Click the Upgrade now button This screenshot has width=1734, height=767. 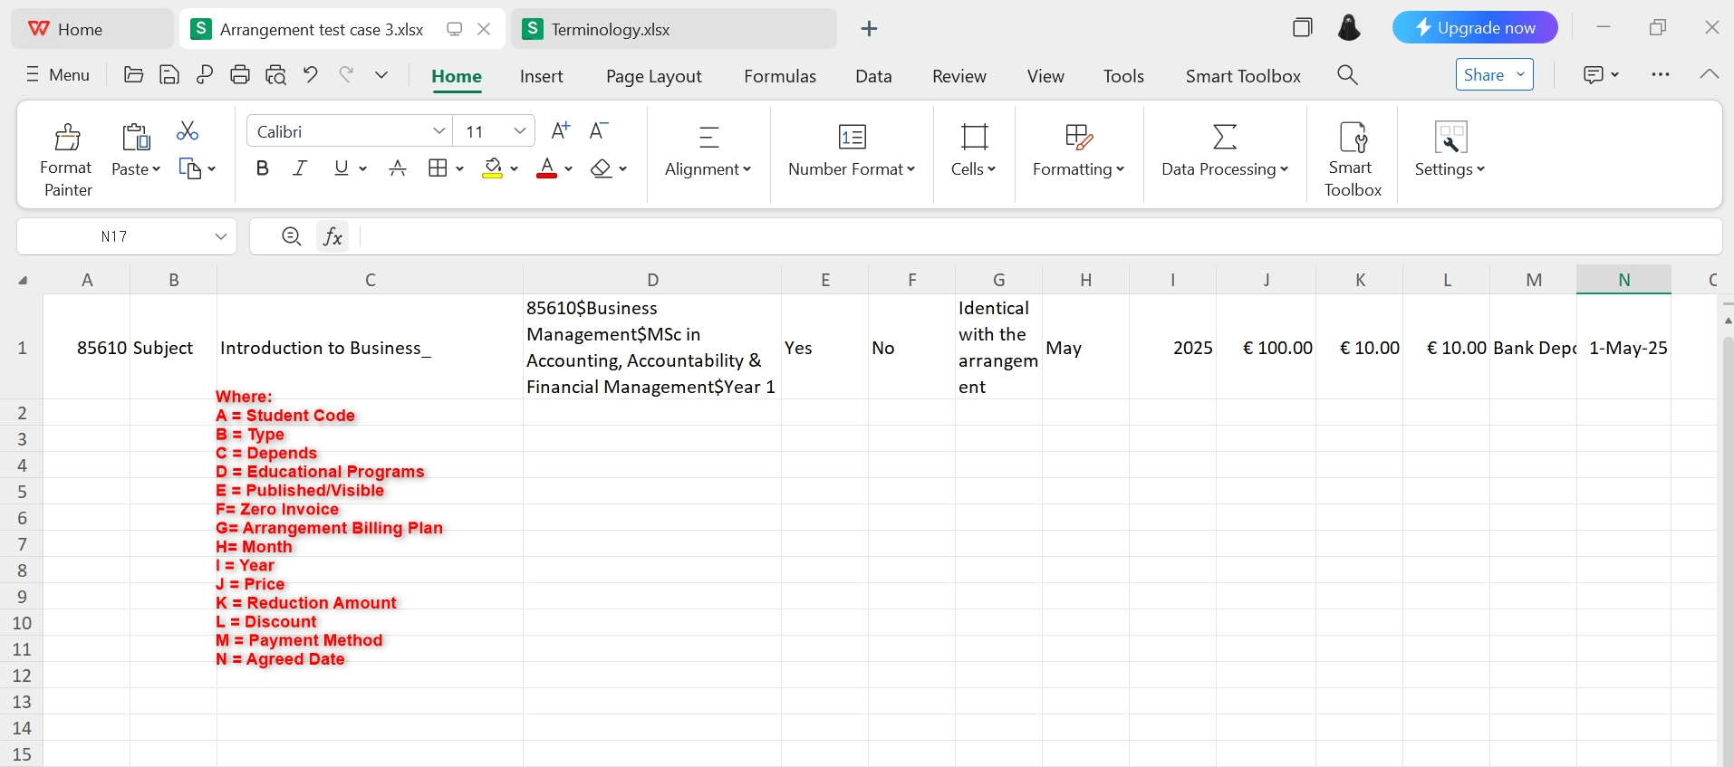1474,28
